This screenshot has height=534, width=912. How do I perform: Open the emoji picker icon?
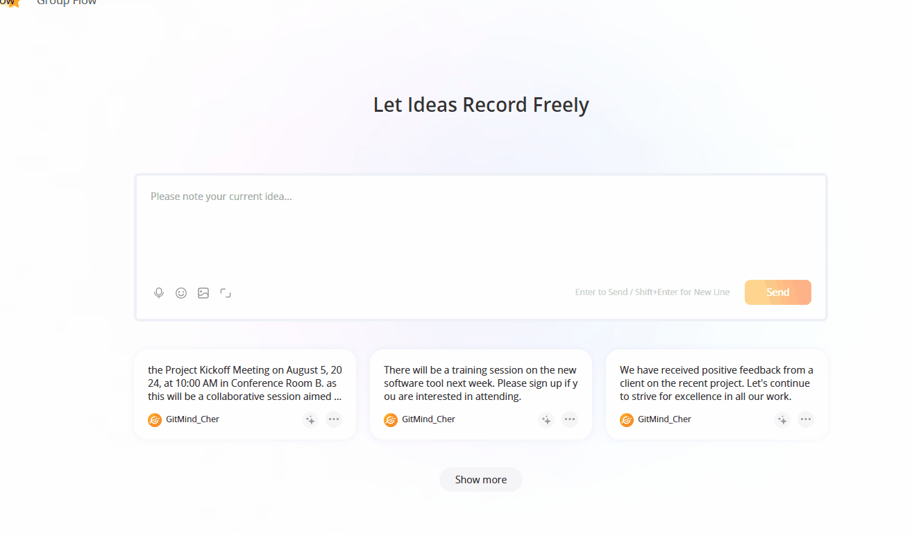181,292
